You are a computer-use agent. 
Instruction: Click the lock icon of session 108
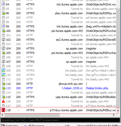point(3,66)
